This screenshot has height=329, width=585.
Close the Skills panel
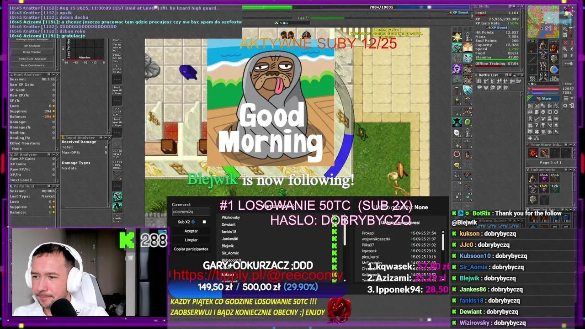[x=522, y=6]
